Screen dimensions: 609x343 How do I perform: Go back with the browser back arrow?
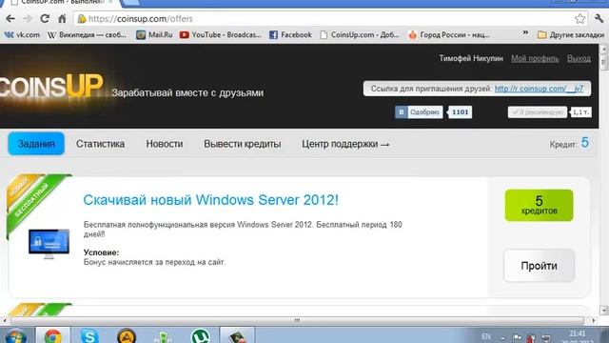10,18
